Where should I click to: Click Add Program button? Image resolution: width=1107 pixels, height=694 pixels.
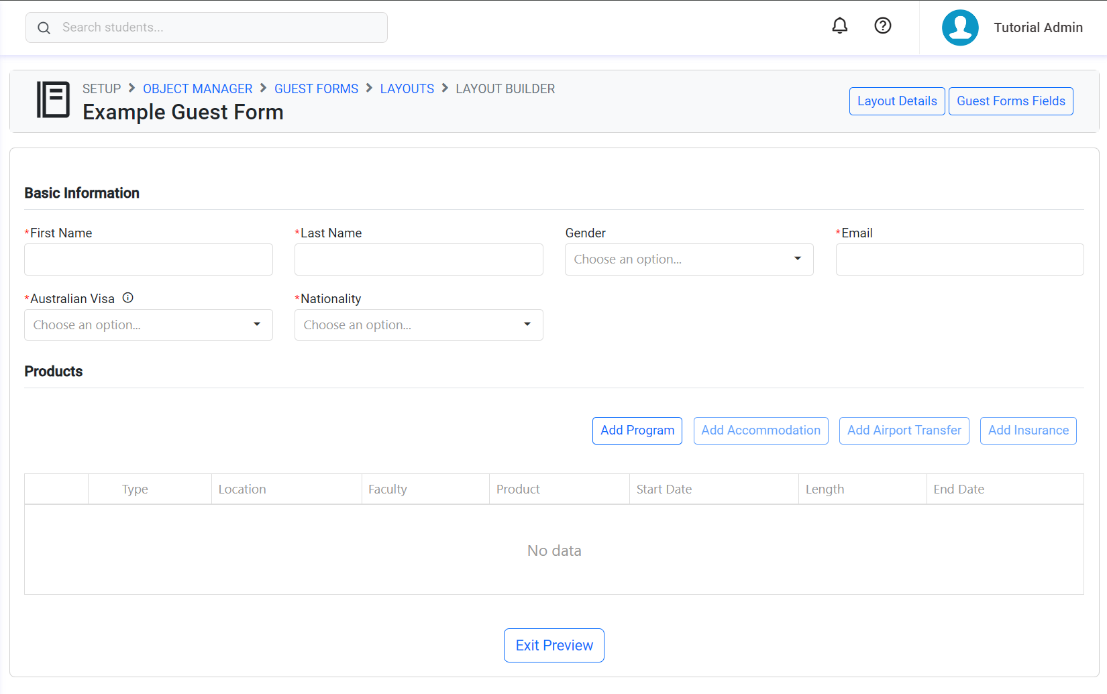(637, 430)
